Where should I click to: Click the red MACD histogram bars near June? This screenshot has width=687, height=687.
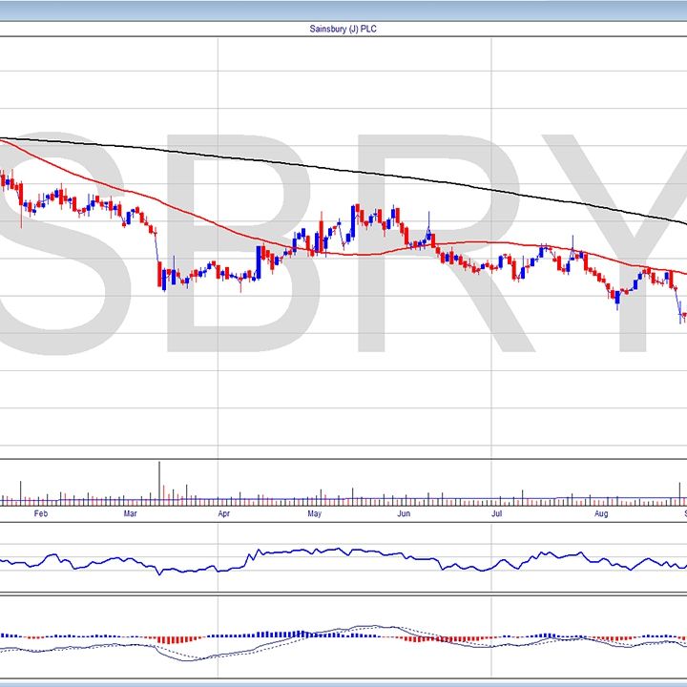coord(420,638)
